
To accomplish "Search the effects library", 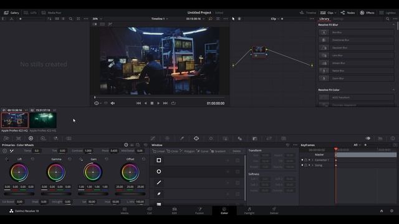I will [387, 19].
